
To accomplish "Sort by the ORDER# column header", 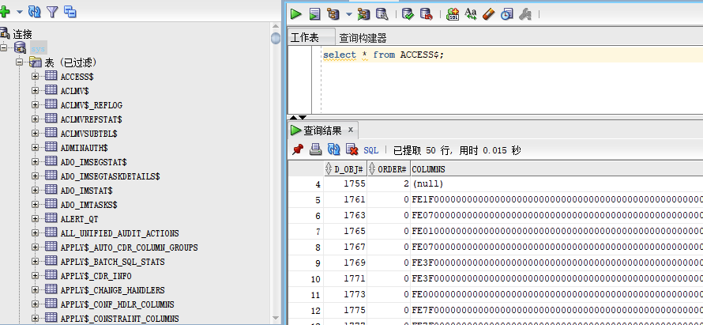I will (x=389, y=168).
